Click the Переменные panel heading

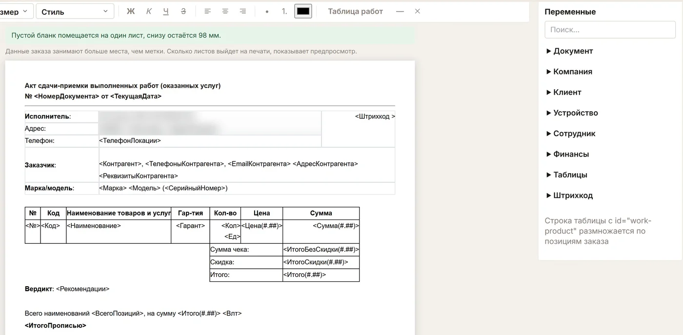pos(570,12)
